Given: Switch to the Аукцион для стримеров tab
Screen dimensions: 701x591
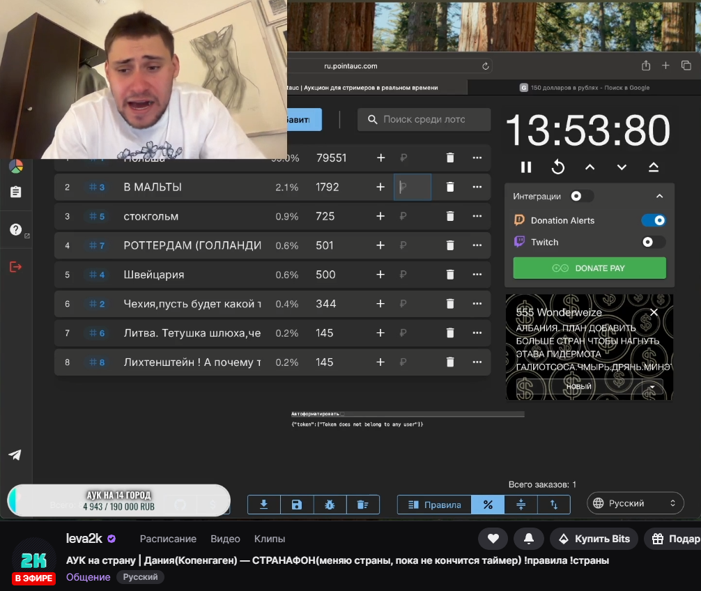Looking at the screenshot, I should [x=377, y=88].
